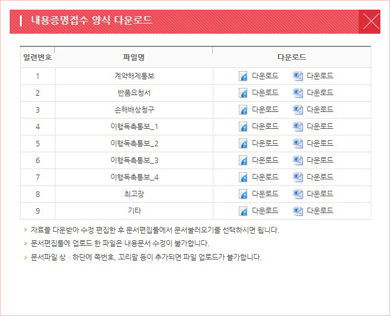Click the HWP file icon for 이행독촉통보_3
The height and width of the screenshot is (316, 390).
point(243,161)
